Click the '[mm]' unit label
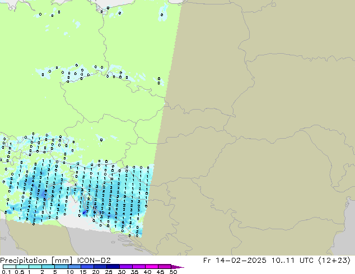The image size is (355, 274). [62, 261]
